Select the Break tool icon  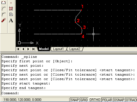pos(4,3)
